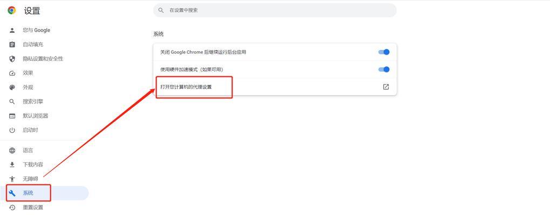Select 外观 in the sidebar
550x215 pixels.
(28, 88)
